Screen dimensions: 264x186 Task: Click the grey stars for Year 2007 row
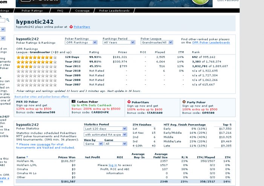(37, 85)
